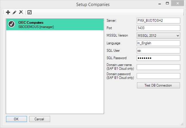186x128 pixels.
Task: Click the delete company X icon
Action: point(21,12)
